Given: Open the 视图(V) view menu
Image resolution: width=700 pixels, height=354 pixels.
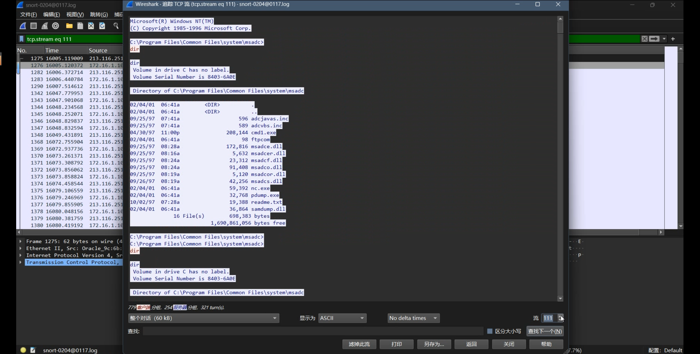Looking at the screenshot, I should (x=75, y=15).
